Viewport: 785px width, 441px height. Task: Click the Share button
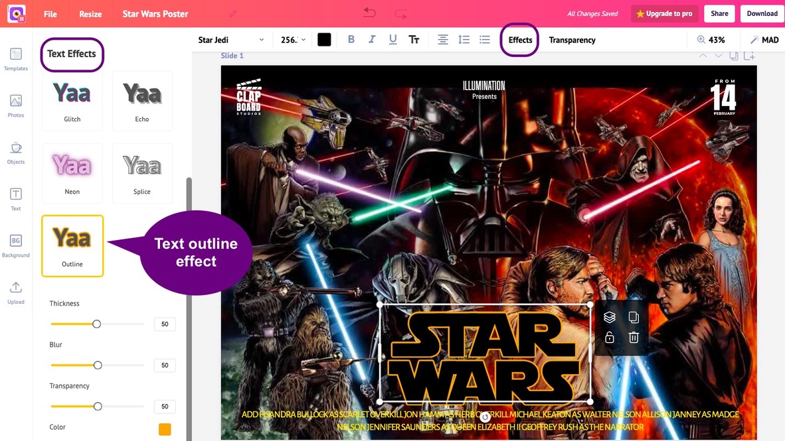[x=719, y=13]
